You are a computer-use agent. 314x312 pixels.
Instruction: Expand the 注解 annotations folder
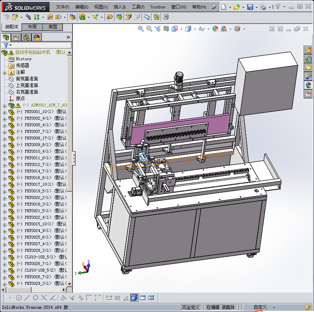point(4,72)
